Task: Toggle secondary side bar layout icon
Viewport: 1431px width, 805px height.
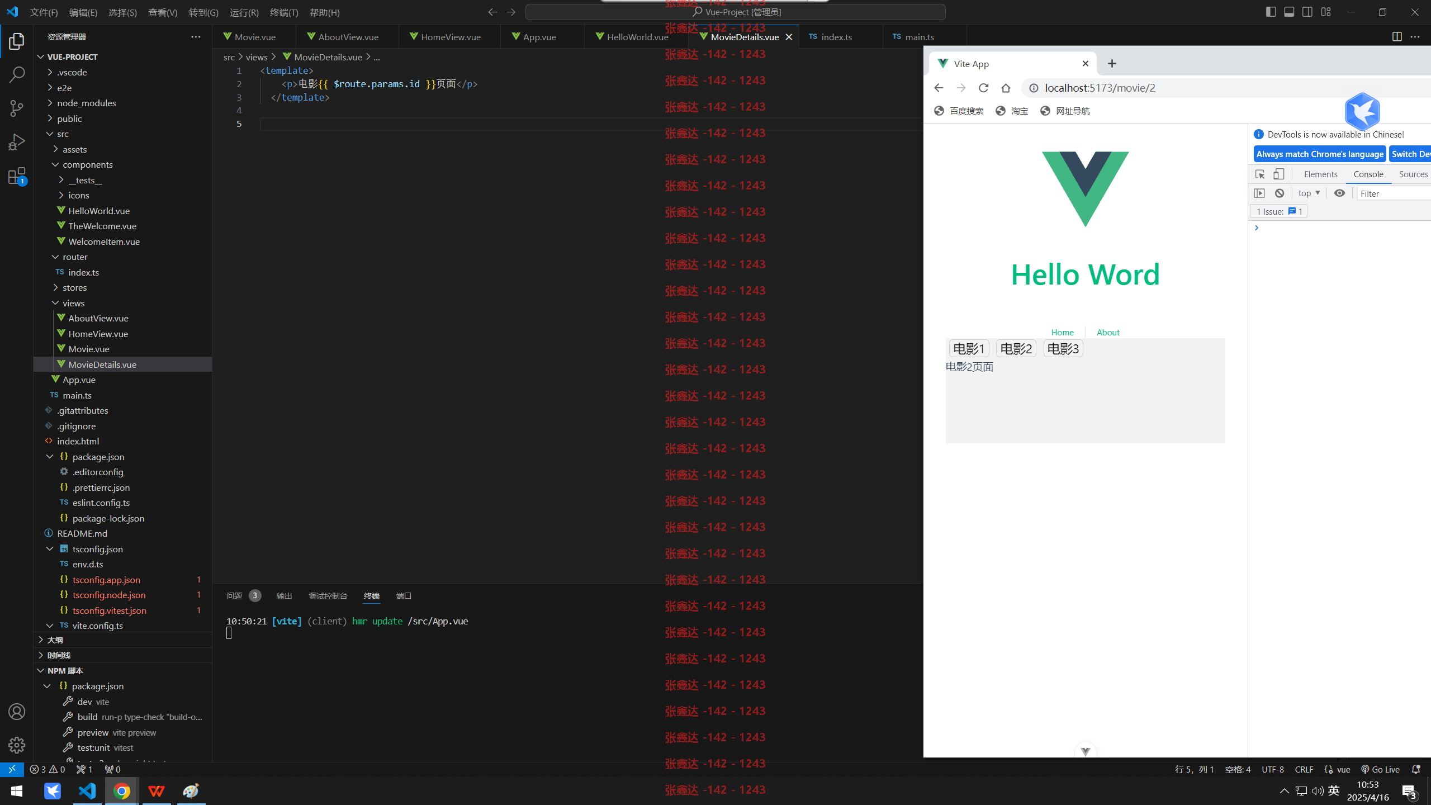Action: pyautogui.click(x=1307, y=12)
